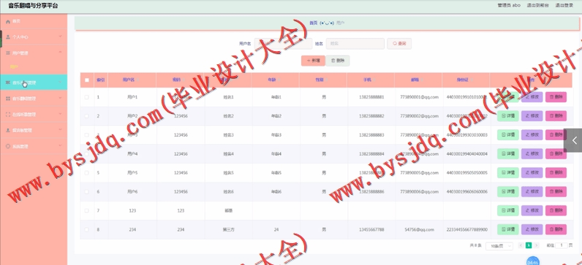The height and width of the screenshot is (265, 582).
Task: Click the batch 删除 button above the table
Action: click(x=337, y=61)
